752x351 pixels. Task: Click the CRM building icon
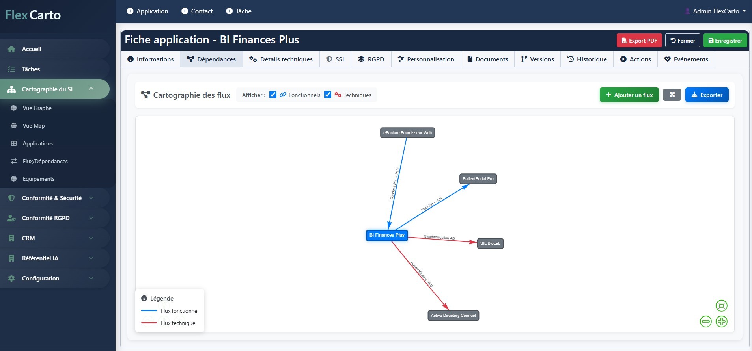click(11, 238)
